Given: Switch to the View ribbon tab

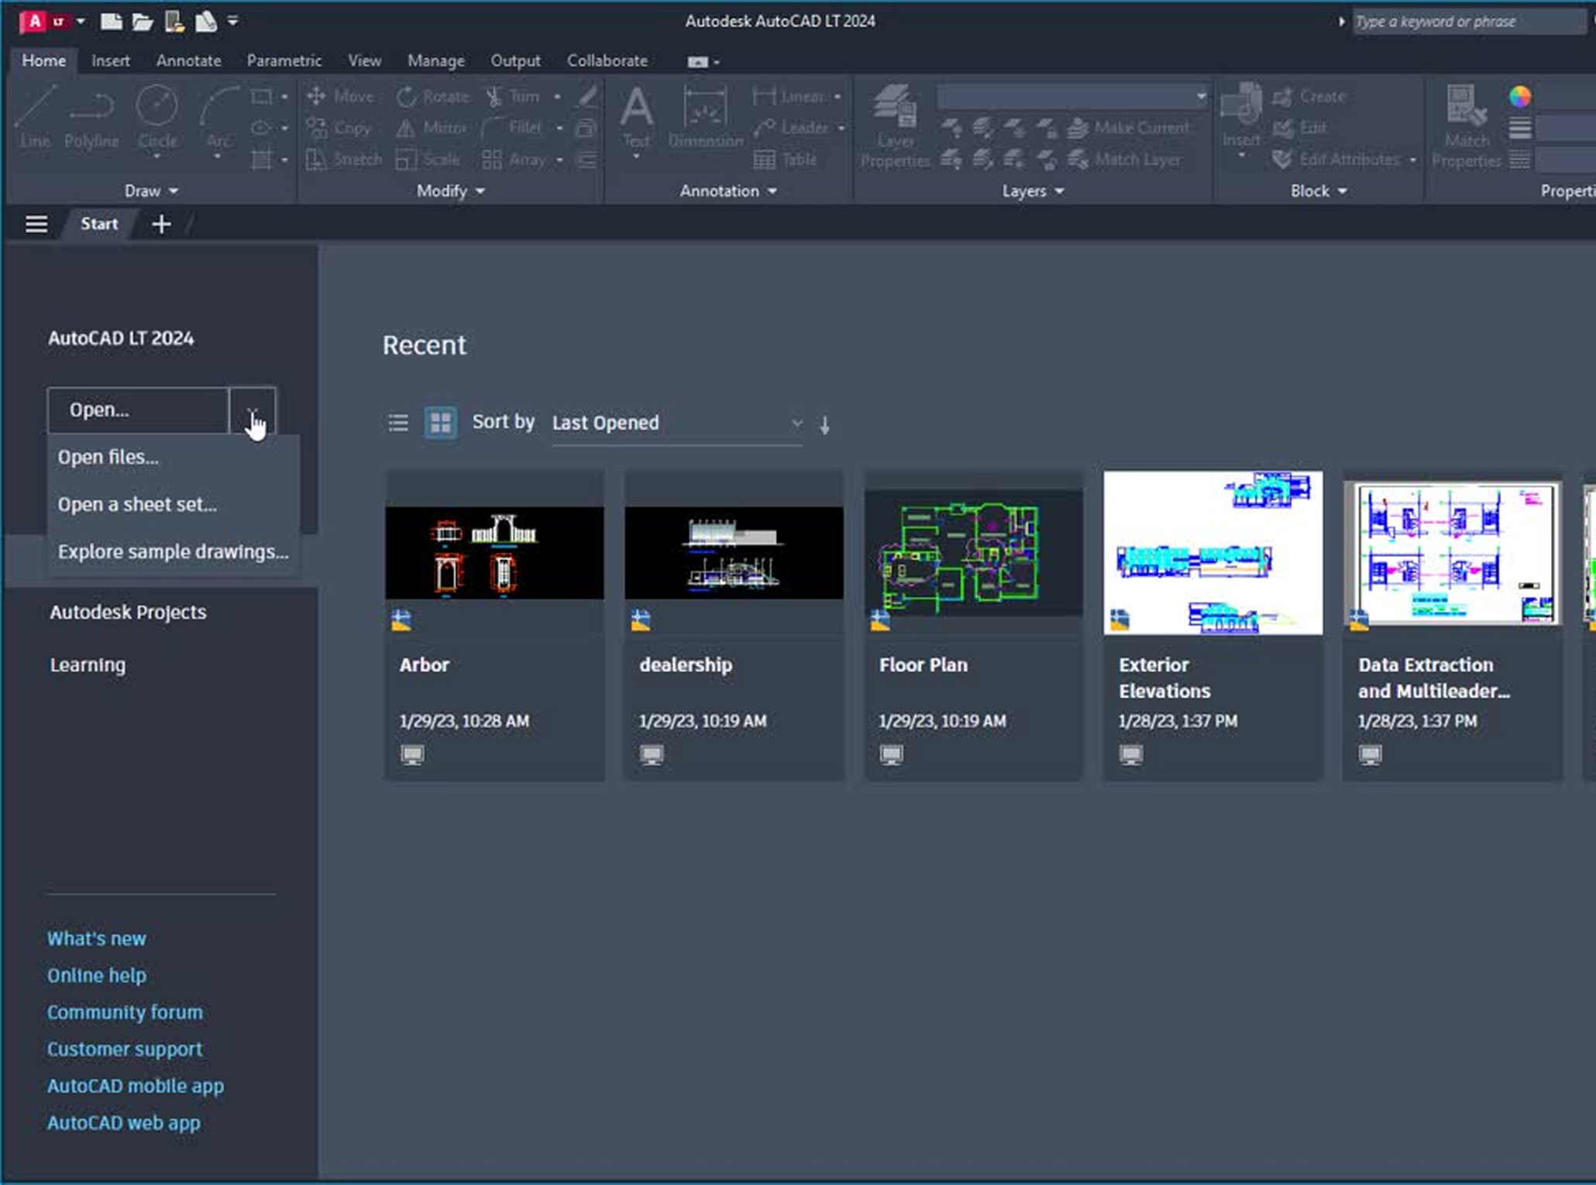Looking at the screenshot, I should (x=364, y=60).
